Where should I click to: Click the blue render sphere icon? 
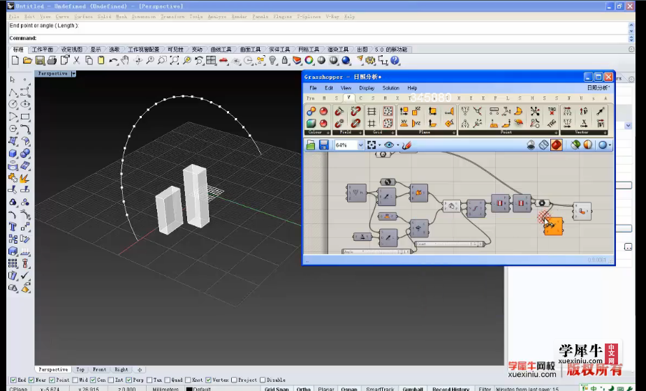coord(346,61)
